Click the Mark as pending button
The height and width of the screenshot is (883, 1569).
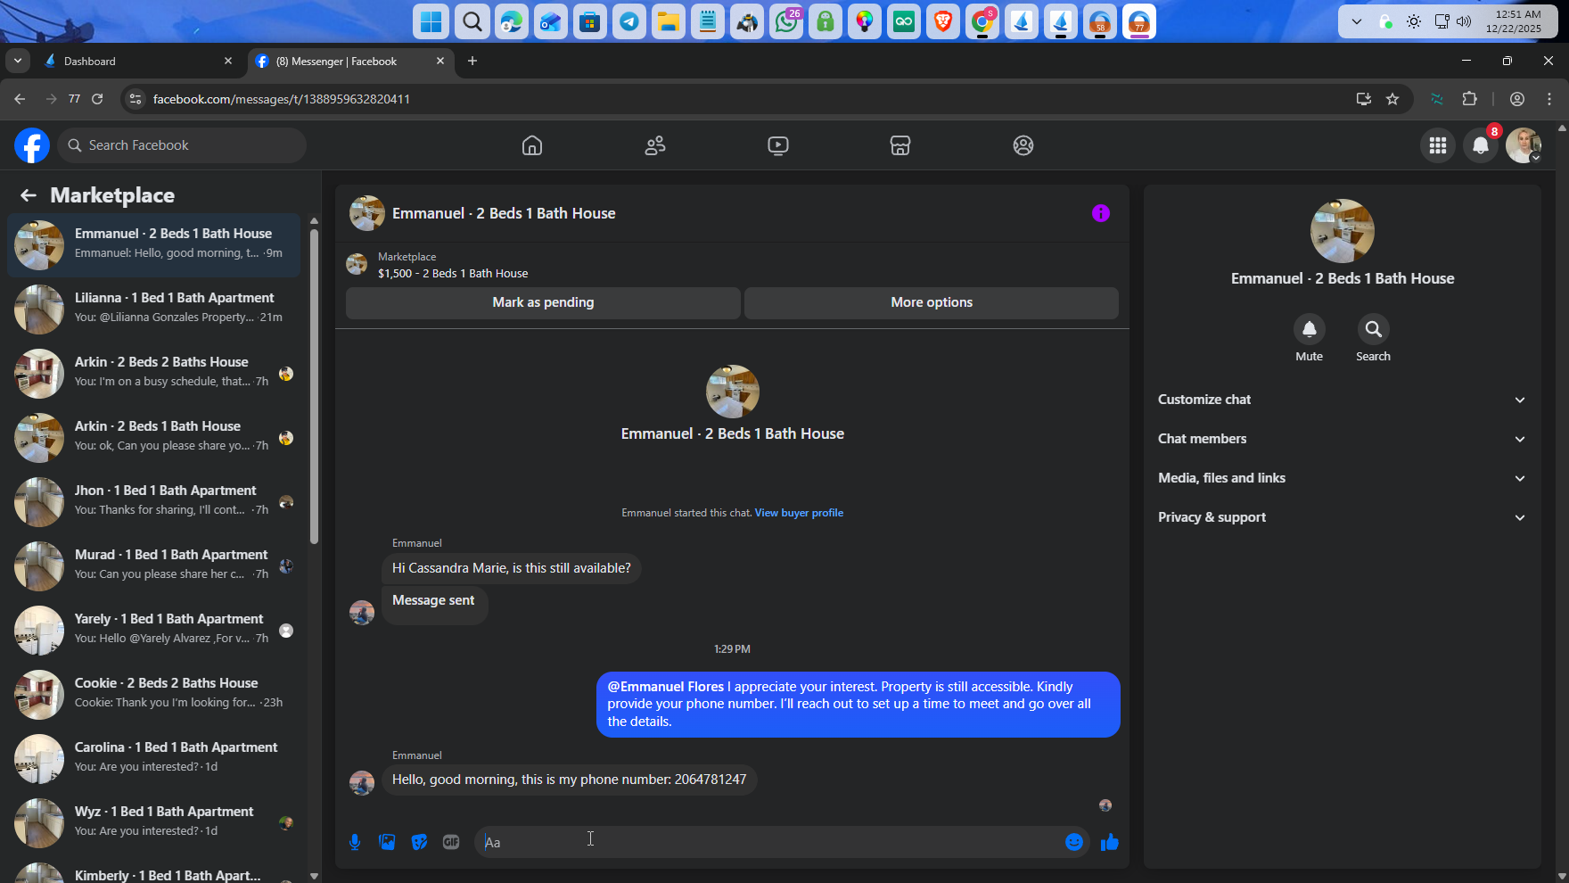(543, 302)
